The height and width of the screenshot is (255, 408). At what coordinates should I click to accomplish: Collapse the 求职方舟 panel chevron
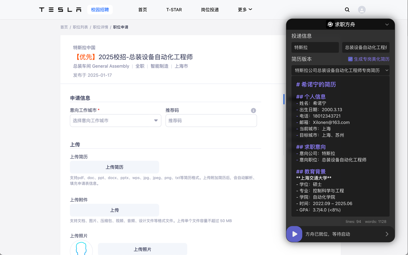pyautogui.click(x=387, y=24)
